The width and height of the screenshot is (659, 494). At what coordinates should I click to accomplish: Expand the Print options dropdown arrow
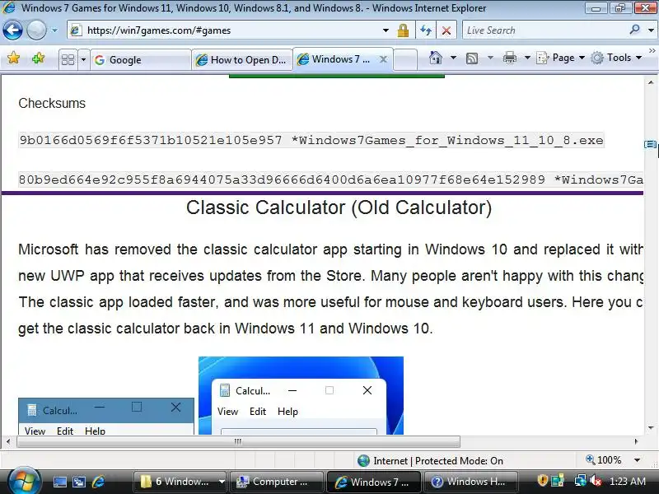pyautogui.click(x=527, y=58)
